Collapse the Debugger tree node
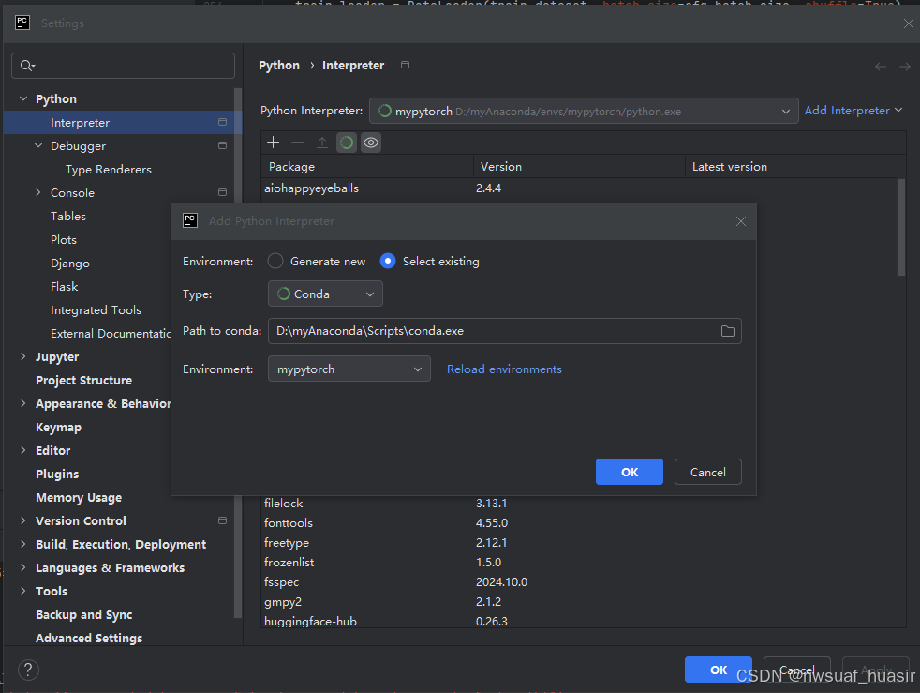 pyautogui.click(x=38, y=145)
